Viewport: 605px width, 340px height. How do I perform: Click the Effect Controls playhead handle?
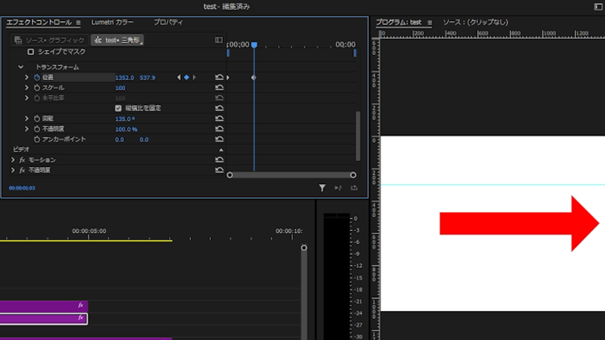(254, 45)
